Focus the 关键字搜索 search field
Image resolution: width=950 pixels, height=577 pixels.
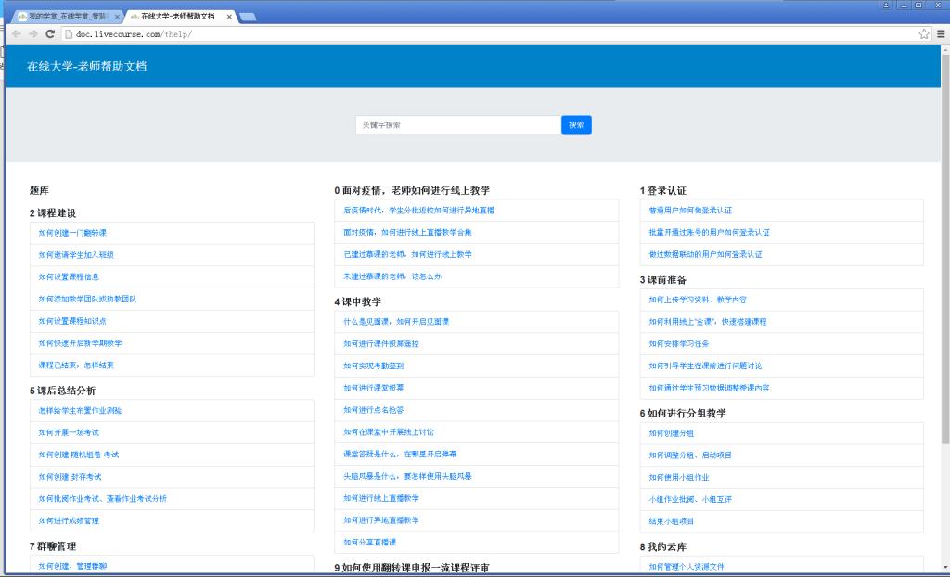tap(457, 125)
